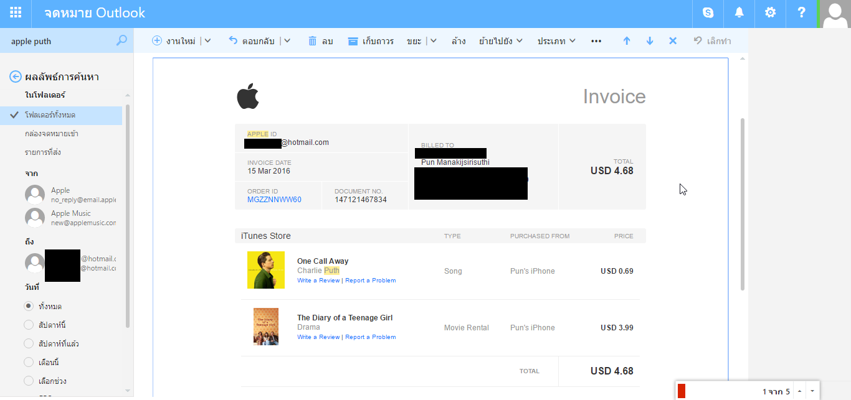Open the ประเภท dropdown
This screenshot has width=851, height=400.
(x=556, y=41)
